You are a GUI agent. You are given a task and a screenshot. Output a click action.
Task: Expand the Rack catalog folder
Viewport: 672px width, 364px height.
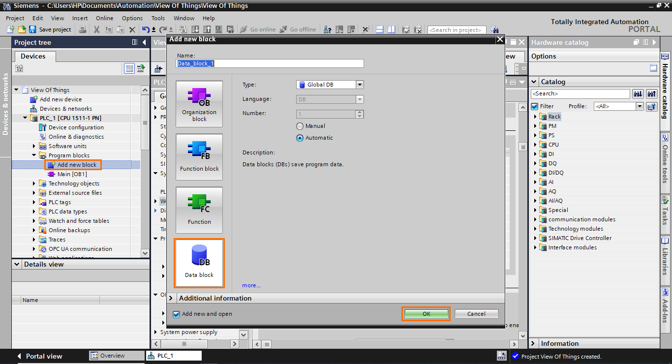click(x=535, y=117)
